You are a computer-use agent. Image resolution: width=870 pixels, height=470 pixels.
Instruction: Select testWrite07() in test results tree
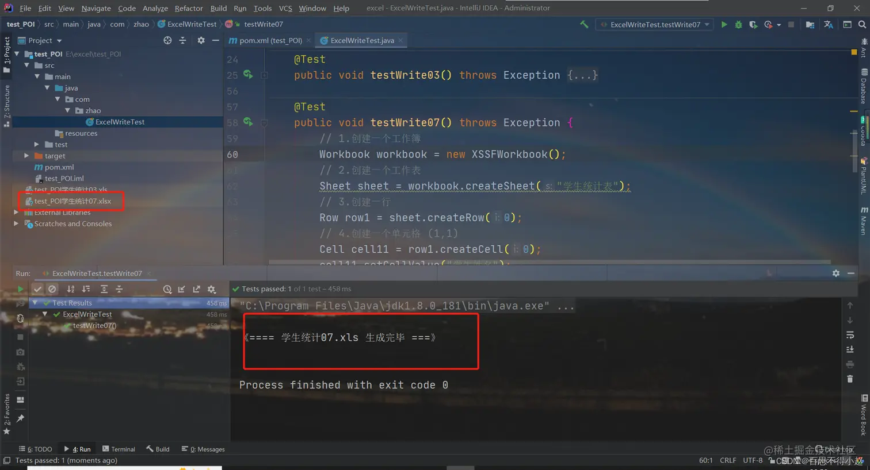(94, 326)
